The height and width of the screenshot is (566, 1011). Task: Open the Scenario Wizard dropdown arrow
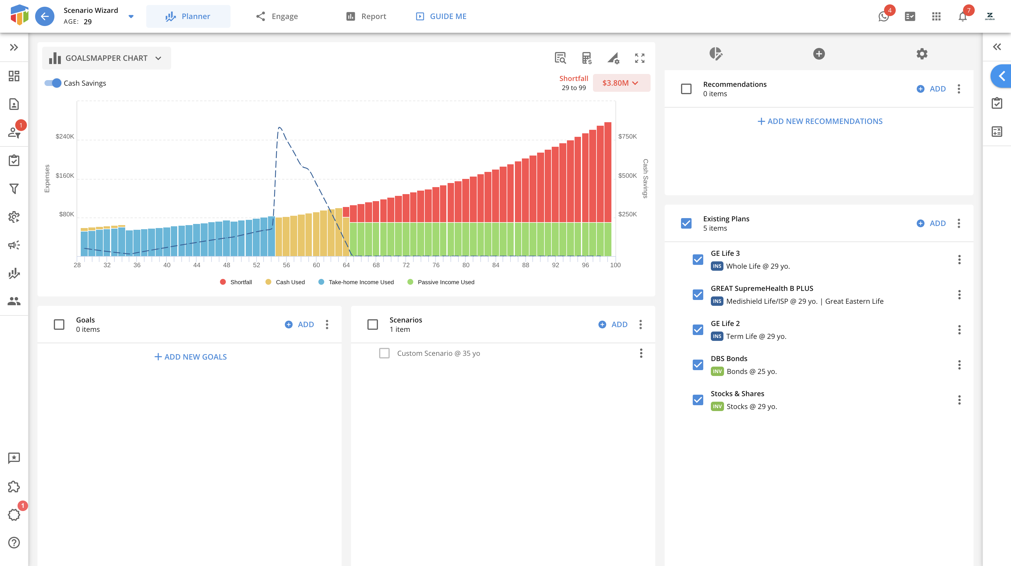tap(131, 16)
